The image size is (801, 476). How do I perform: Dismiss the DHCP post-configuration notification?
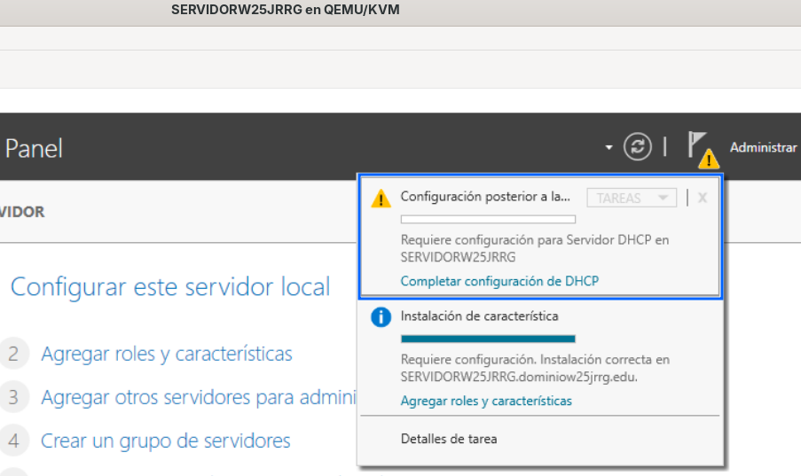703,198
